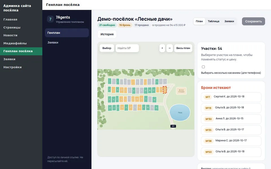
Task: Open Страницы in the admin sidebar
Action: (21, 27)
